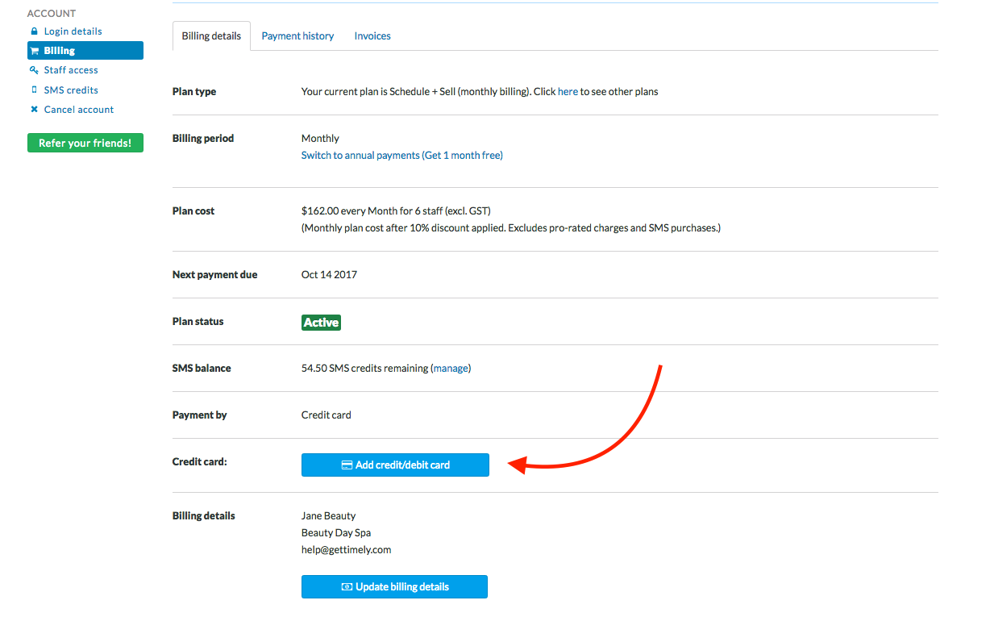Click the lock icon beside Login details
990x642 pixels.
coord(34,31)
